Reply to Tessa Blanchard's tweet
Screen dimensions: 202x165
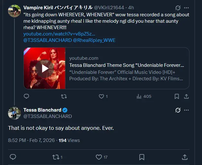(x=13, y=157)
